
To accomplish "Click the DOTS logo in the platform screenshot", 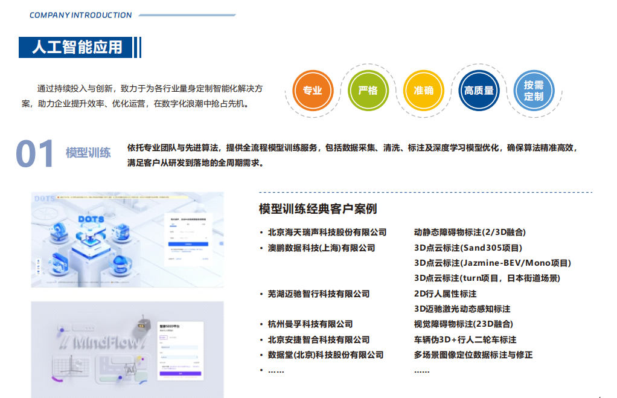I will point(91,219).
